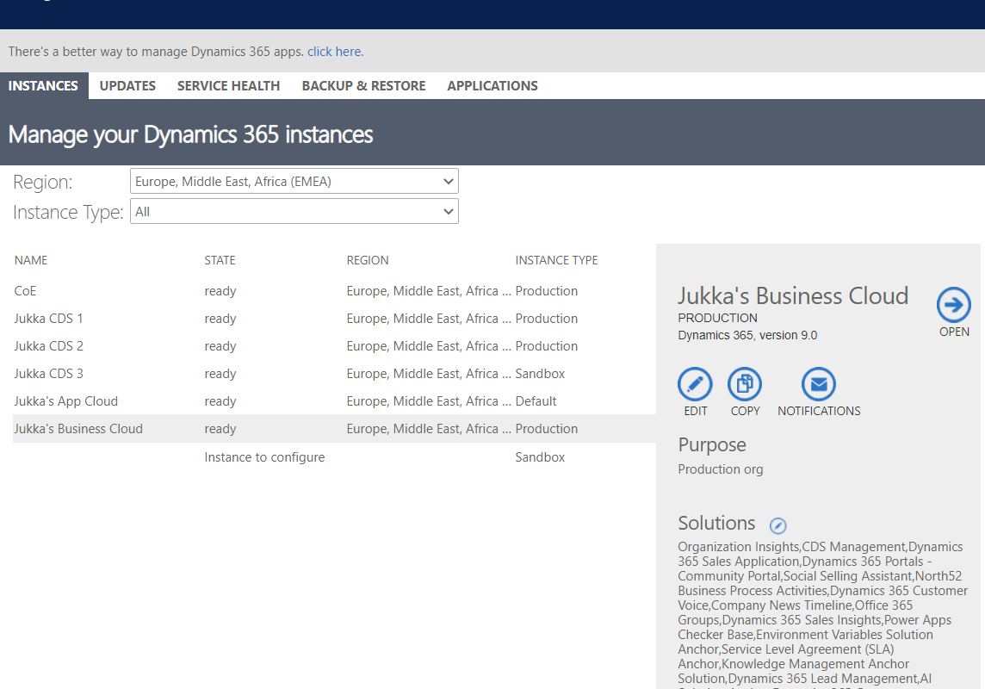Click the 'Manage your Dynamics 365 instances' heading

[190, 134]
